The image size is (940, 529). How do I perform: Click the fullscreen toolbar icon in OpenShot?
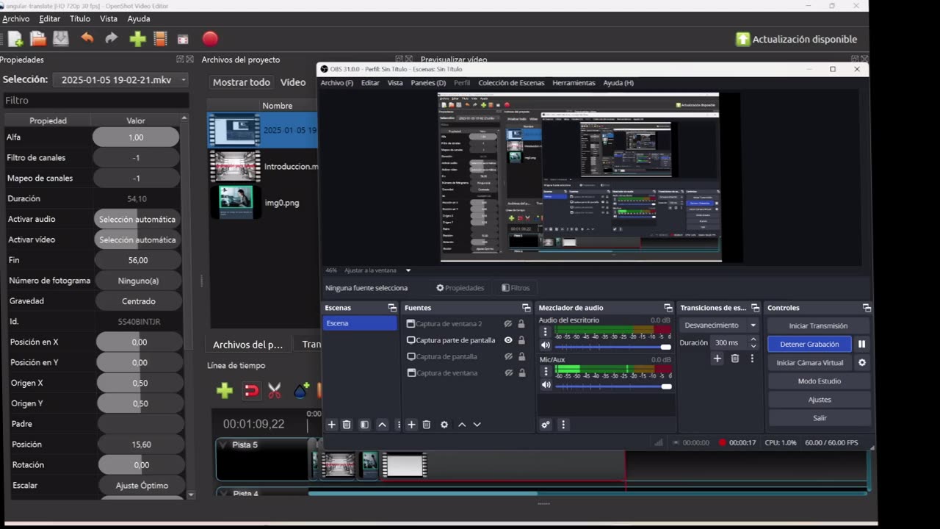point(184,39)
